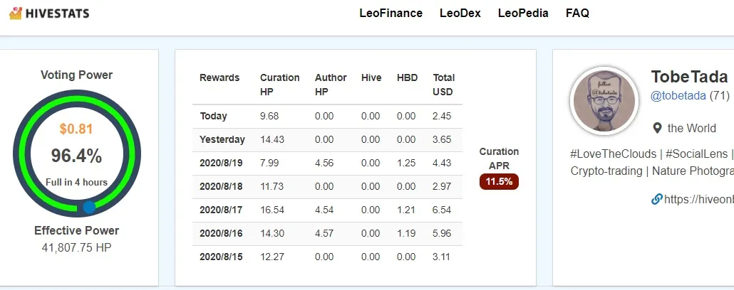This screenshot has width=734, height=290.
Task: Click author HP value 4.57
Action: 324,233
